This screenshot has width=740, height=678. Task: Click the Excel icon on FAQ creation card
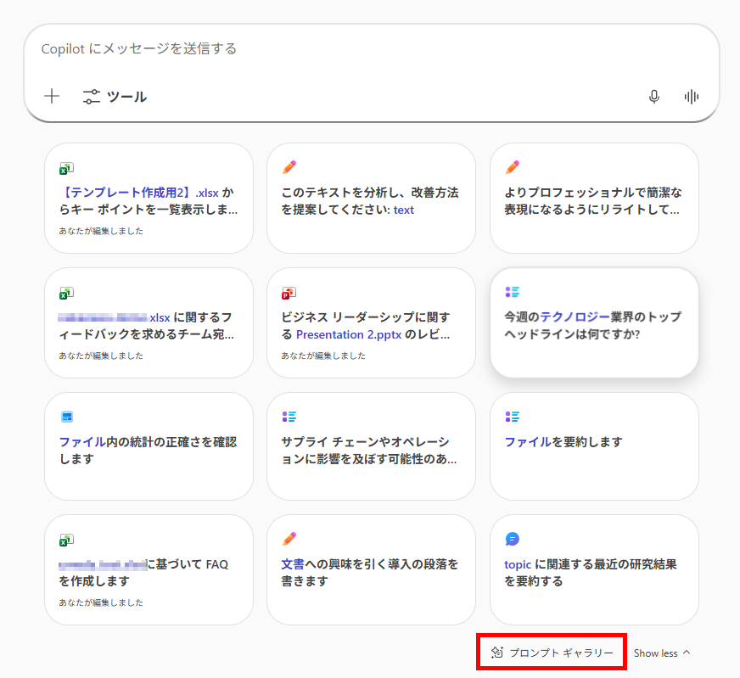click(66, 540)
